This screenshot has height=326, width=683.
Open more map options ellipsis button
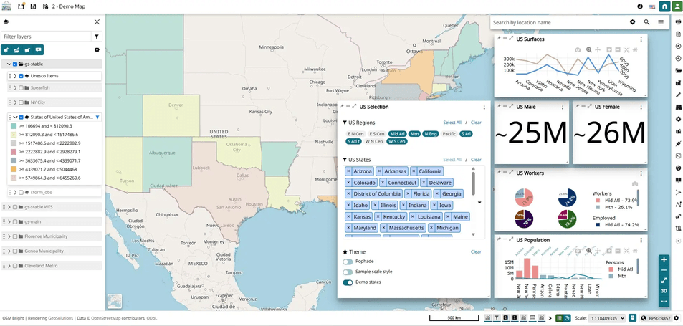coord(664,301)
